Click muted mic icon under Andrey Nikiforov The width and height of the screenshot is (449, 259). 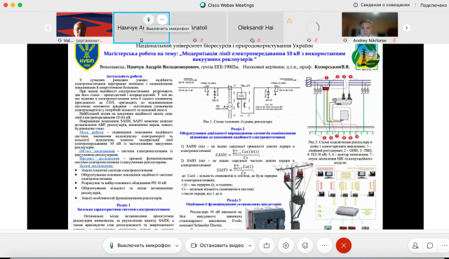(x=394, y=41)
